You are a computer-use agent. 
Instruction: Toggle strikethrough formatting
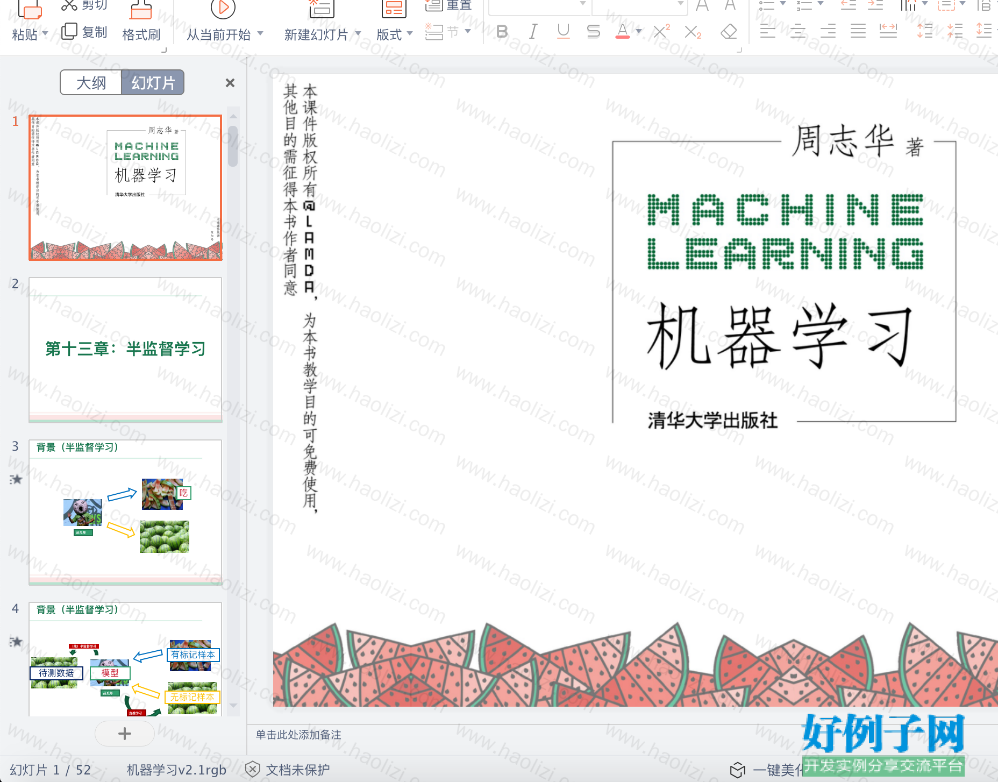tap(593, 32)
